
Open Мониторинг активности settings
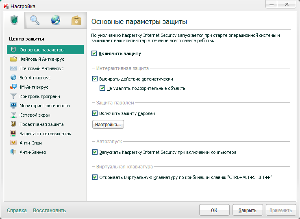(x=45, y=106)
